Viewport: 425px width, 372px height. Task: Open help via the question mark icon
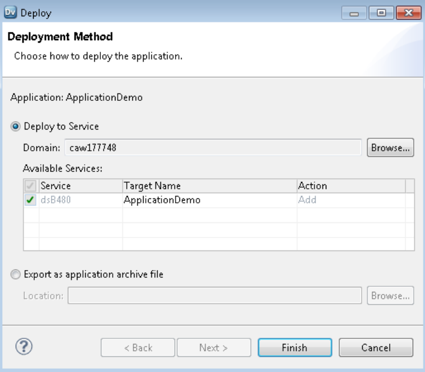coord(24,347)
